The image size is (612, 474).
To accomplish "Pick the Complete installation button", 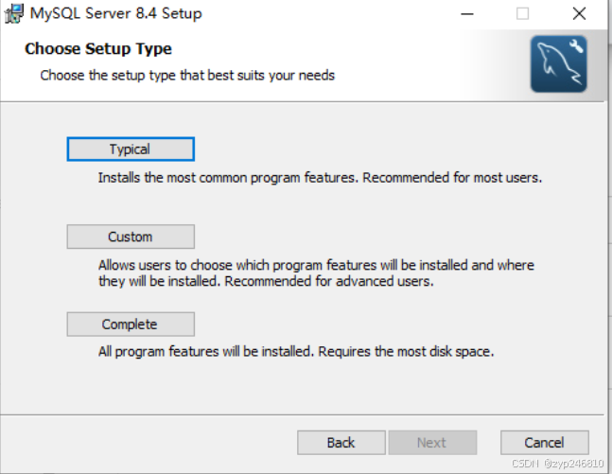I will (131, 325).
